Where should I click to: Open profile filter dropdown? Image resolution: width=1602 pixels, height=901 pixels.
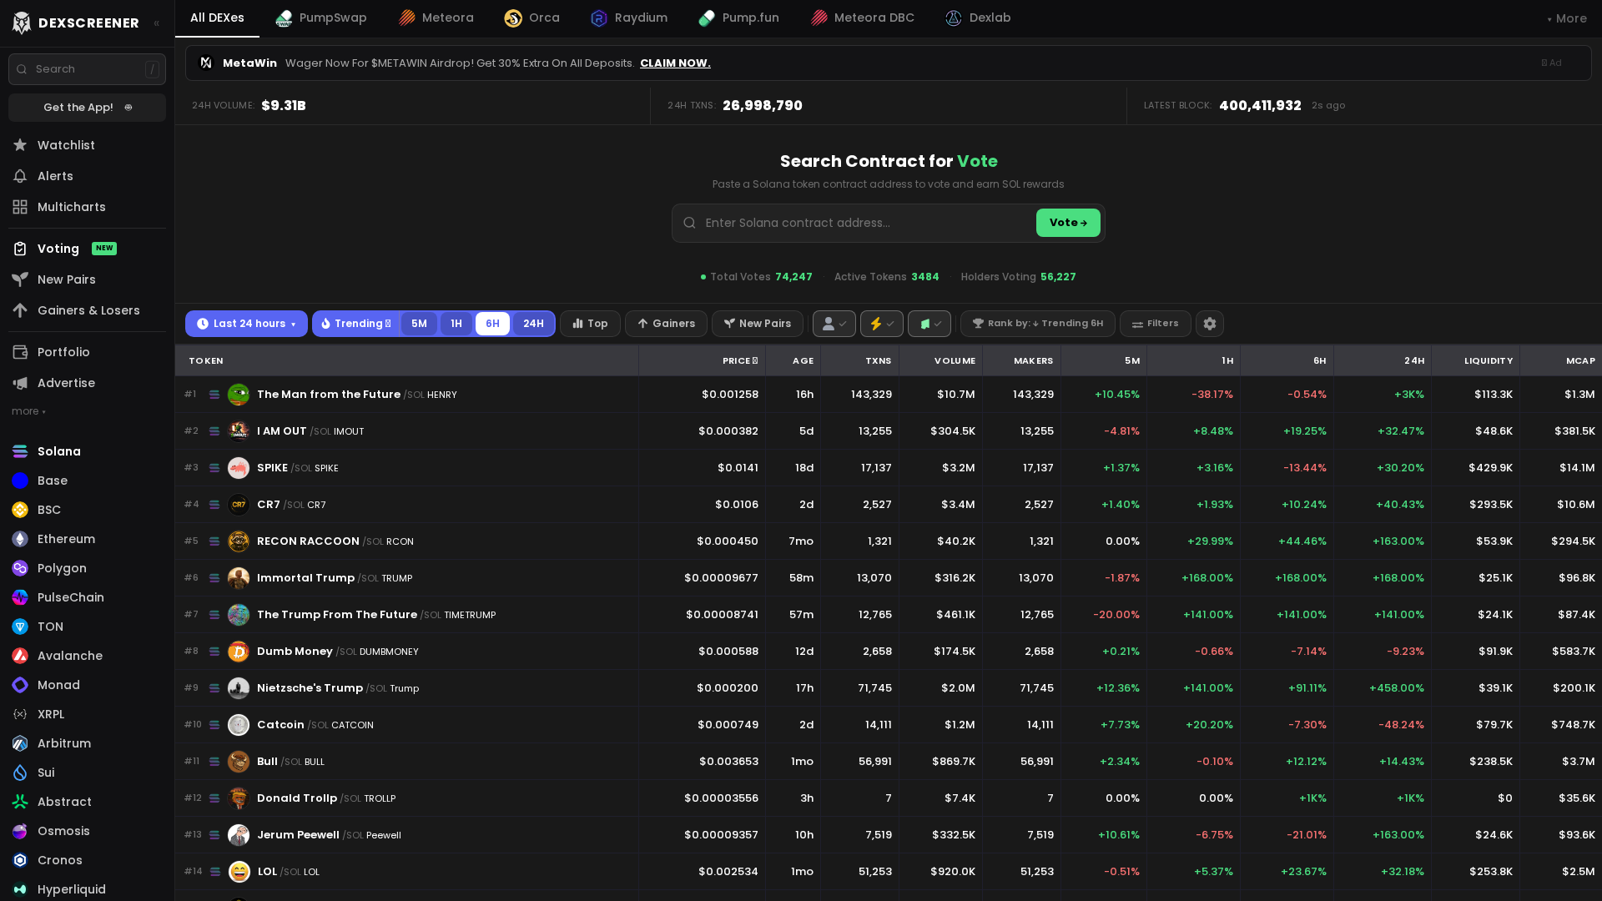[x=834, y=324]
